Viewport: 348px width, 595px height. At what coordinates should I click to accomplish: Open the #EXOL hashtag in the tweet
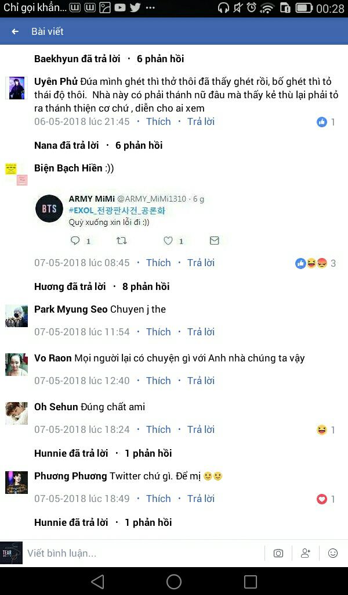(x=117, y=210)
